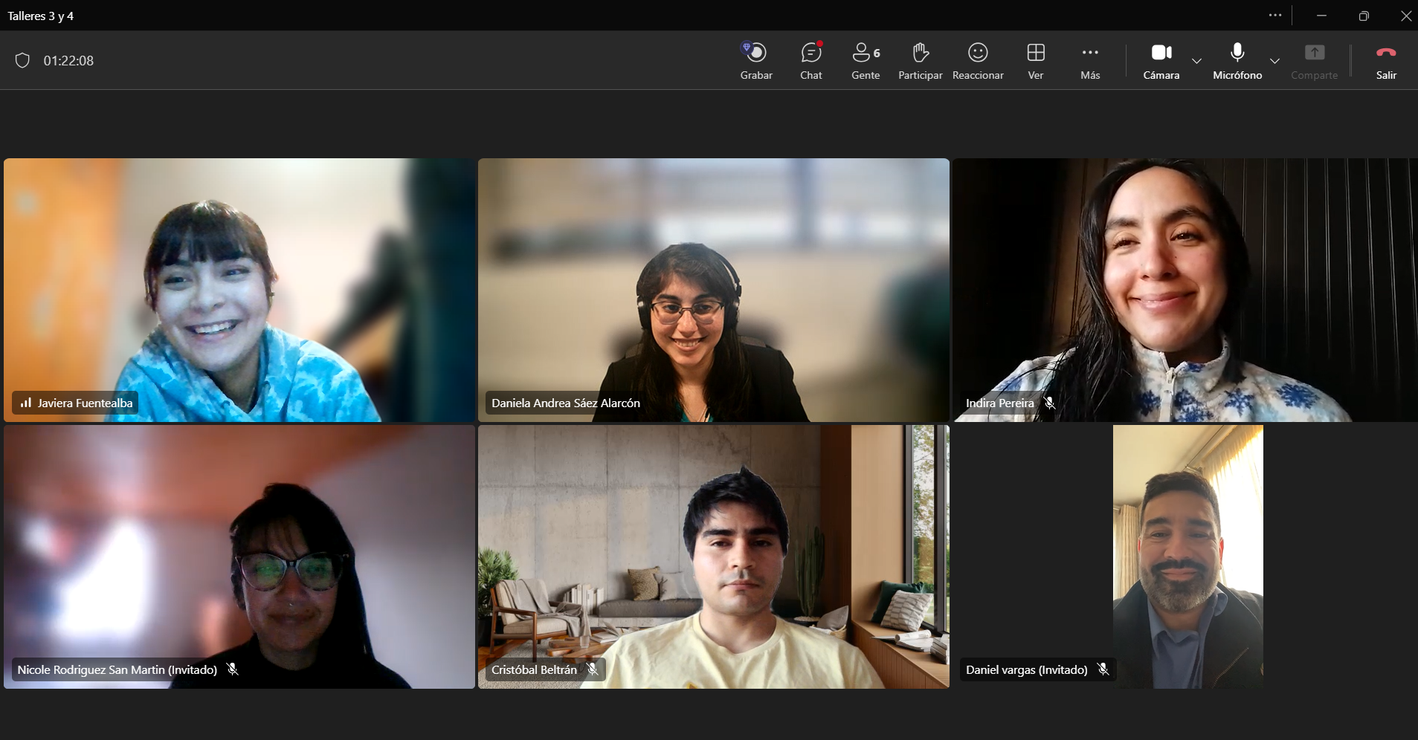Change layout with the Ver icon

pos(1036,61)
